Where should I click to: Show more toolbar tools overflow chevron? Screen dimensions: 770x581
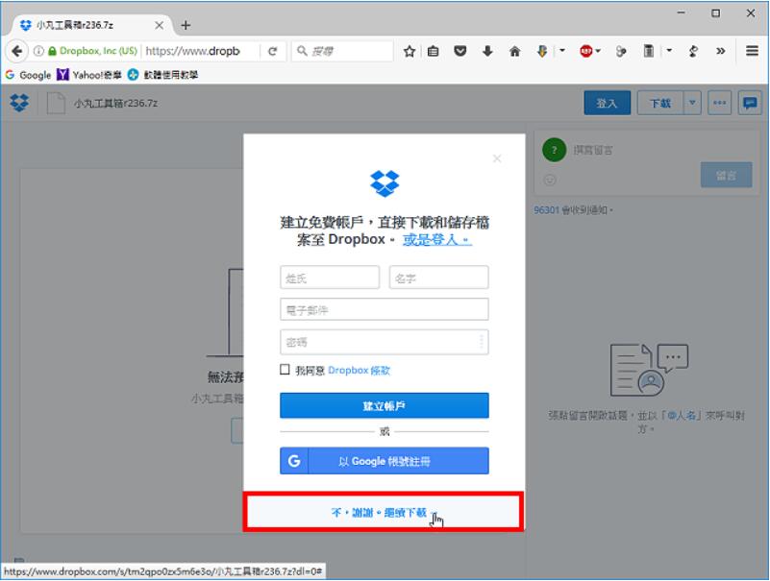[x=720, y=51]
